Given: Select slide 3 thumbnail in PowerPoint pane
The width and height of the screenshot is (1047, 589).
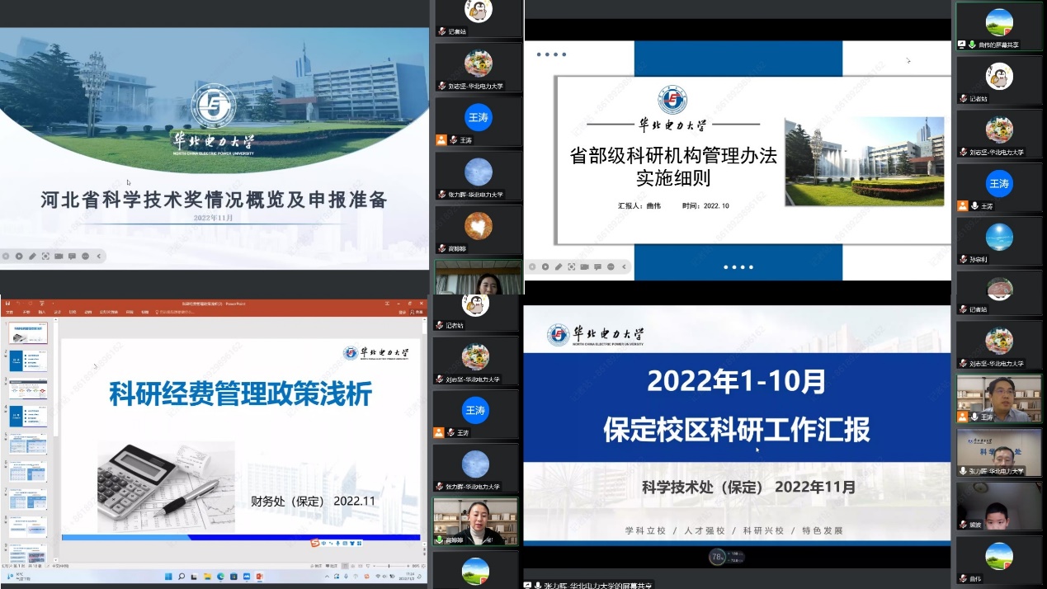Looking at the screenshot, I should coord(28,388).
